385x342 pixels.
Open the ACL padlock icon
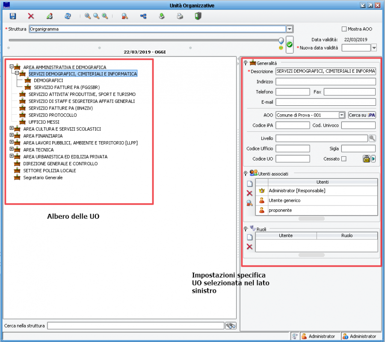pos(366,159)
